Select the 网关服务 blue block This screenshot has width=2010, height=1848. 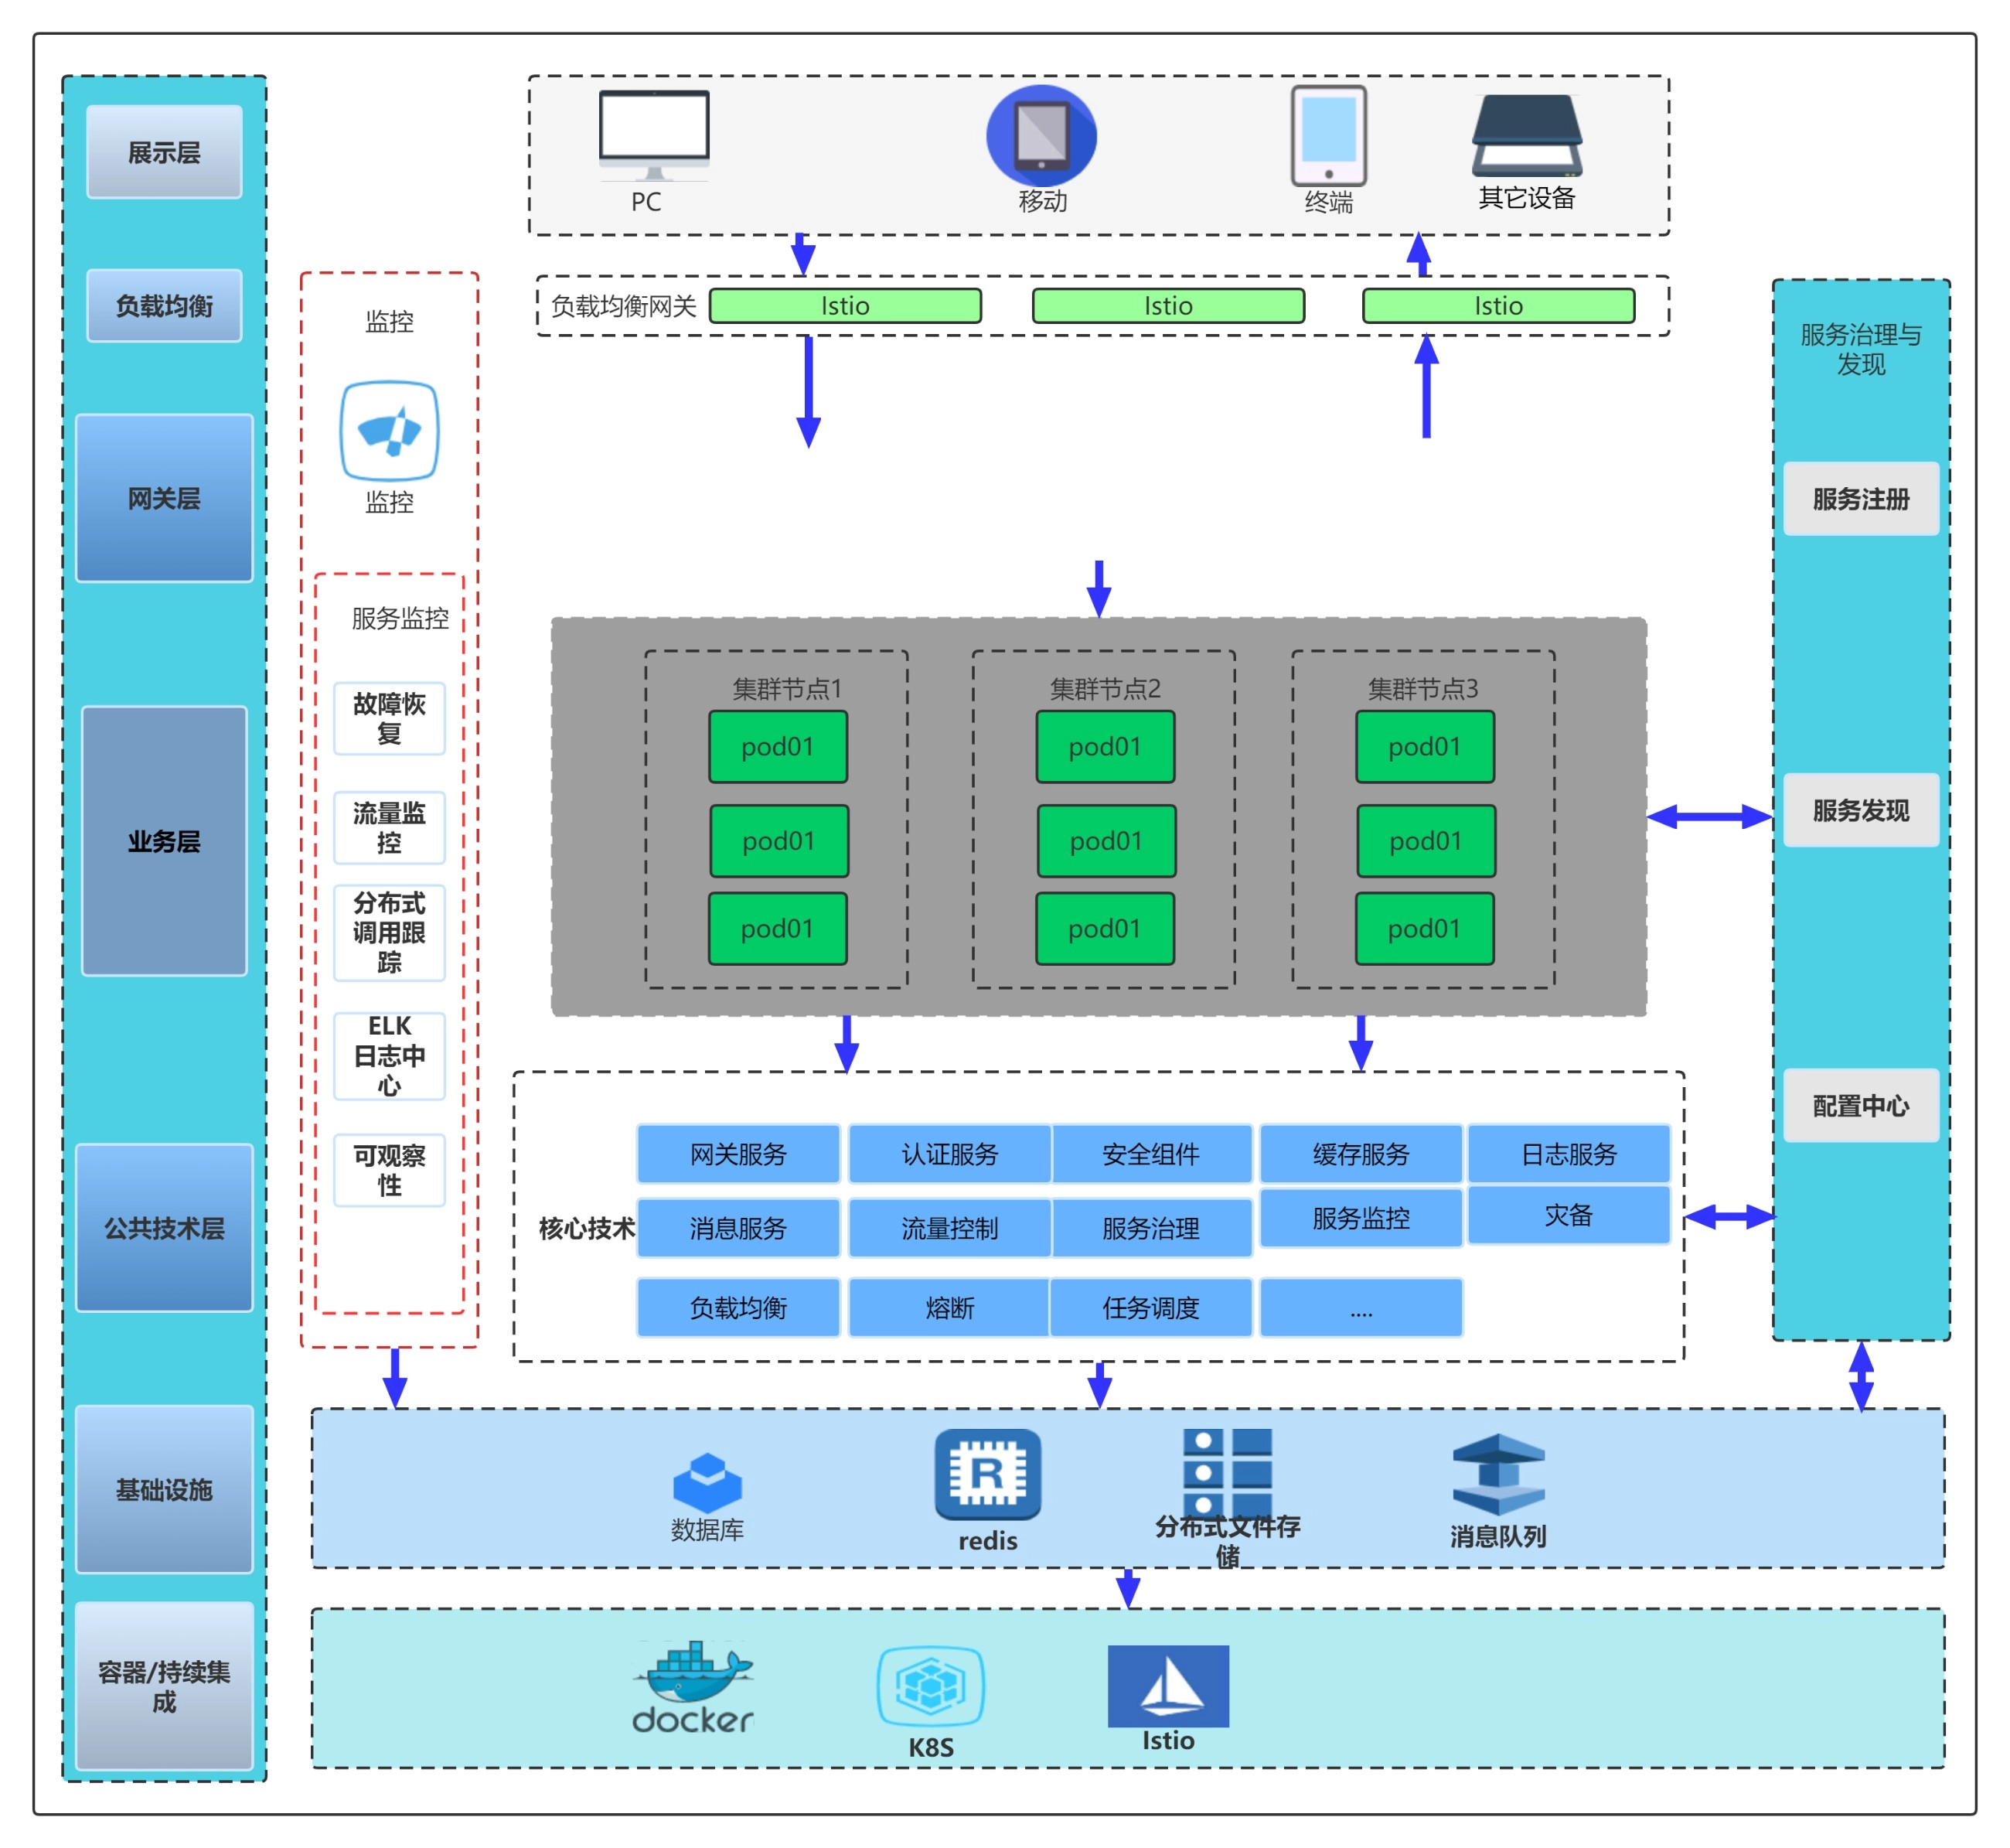738,1154
